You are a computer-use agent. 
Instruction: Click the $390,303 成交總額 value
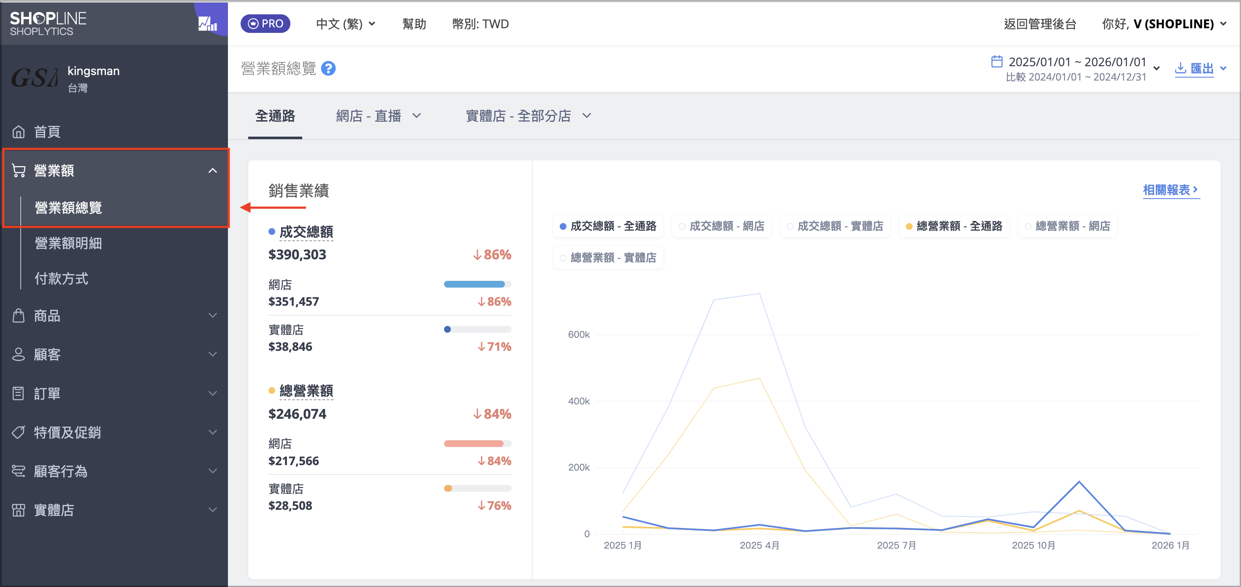(x=297, y=254)
